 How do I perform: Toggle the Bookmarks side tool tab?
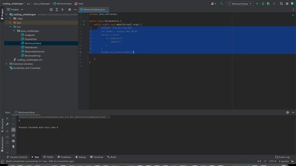tap(2, 144)
